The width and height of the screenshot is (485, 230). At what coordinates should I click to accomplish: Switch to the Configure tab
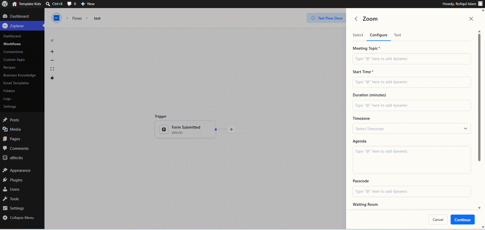pos(379,35)
